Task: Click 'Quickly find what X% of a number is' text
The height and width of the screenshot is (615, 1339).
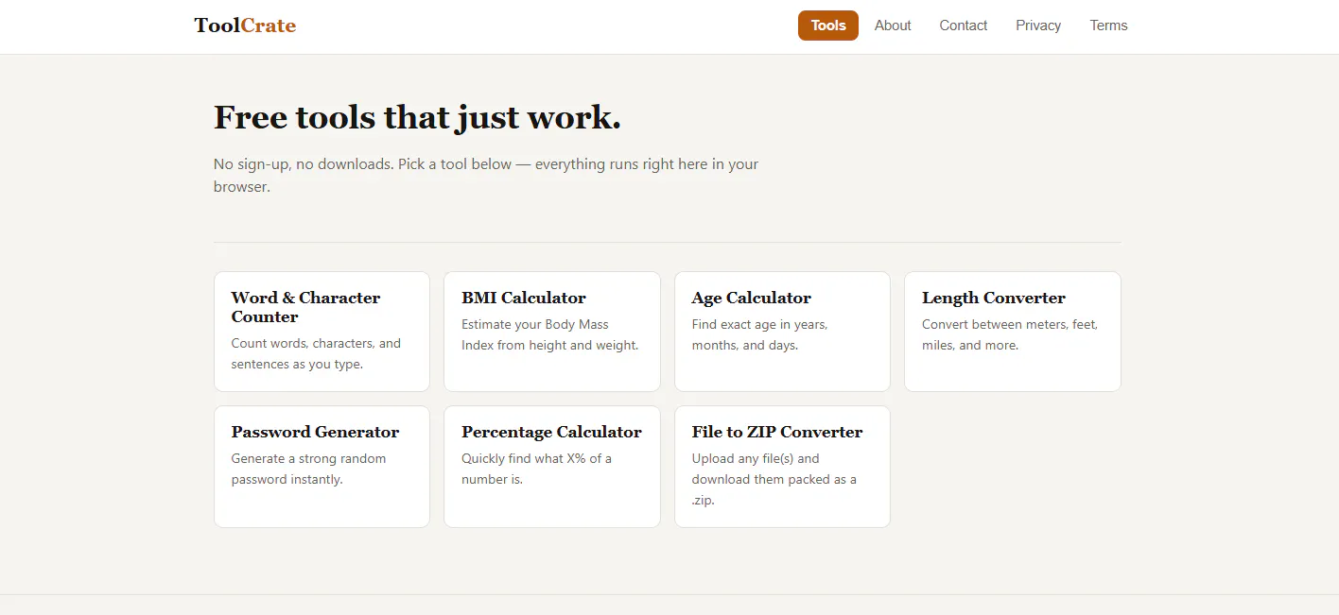Action: click(536, 469)
